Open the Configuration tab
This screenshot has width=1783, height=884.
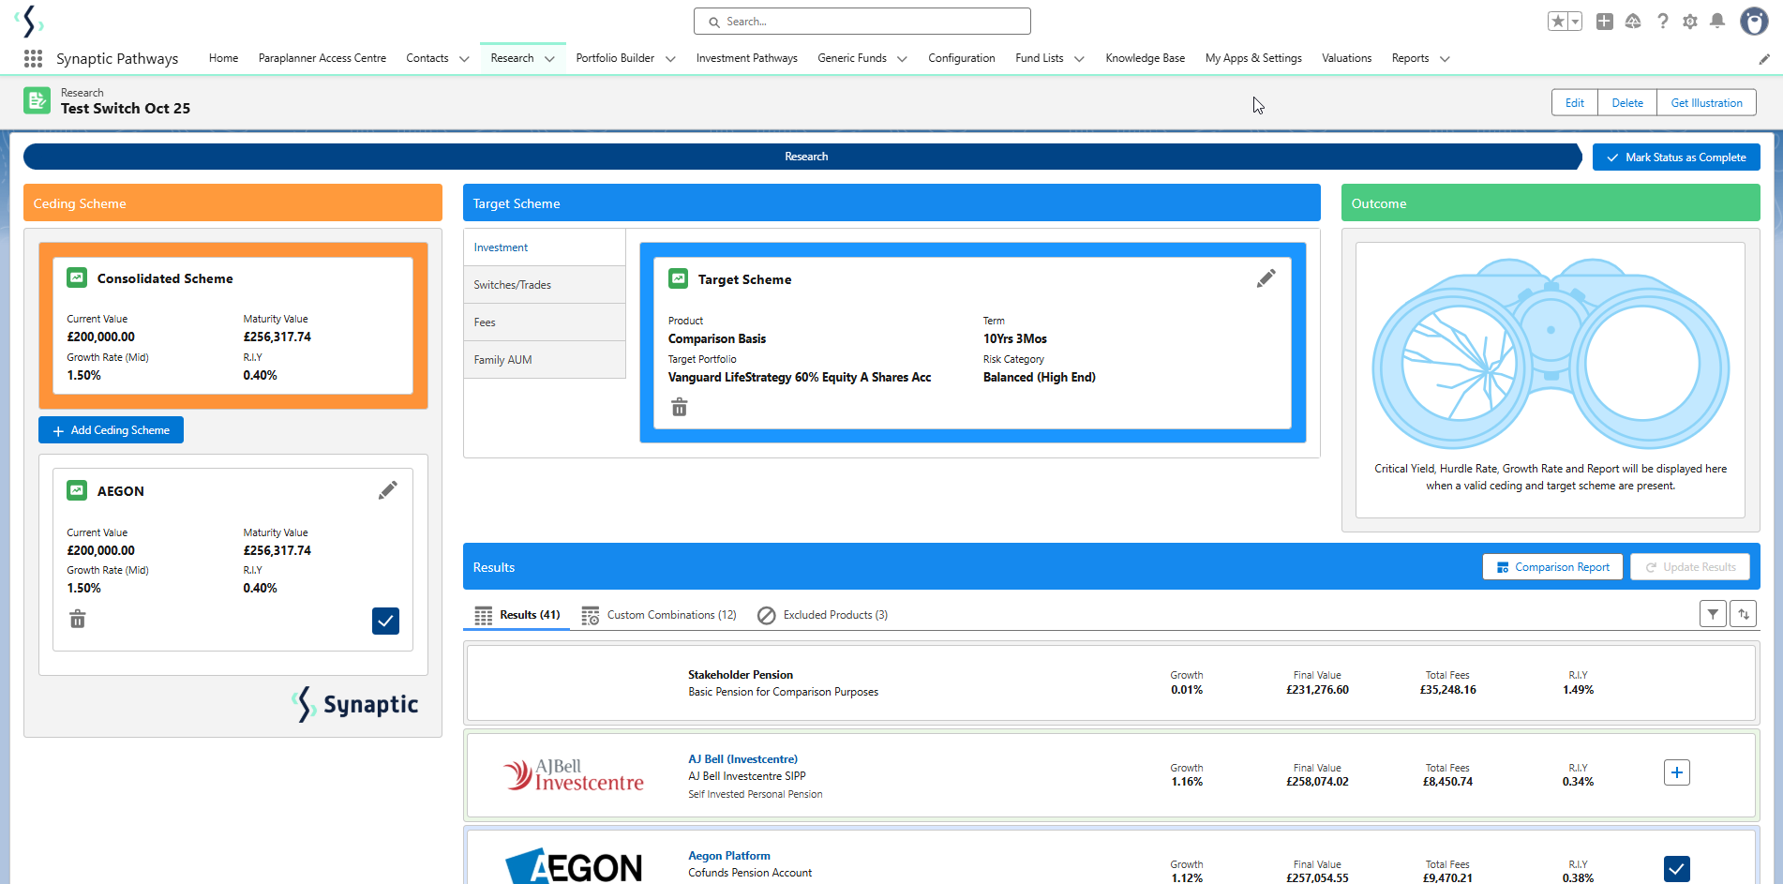point(962,58)
